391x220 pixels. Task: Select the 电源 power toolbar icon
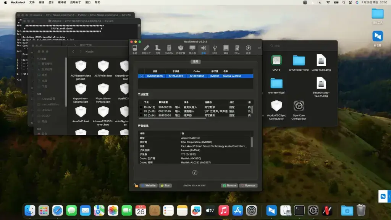[x=248, y=49]
